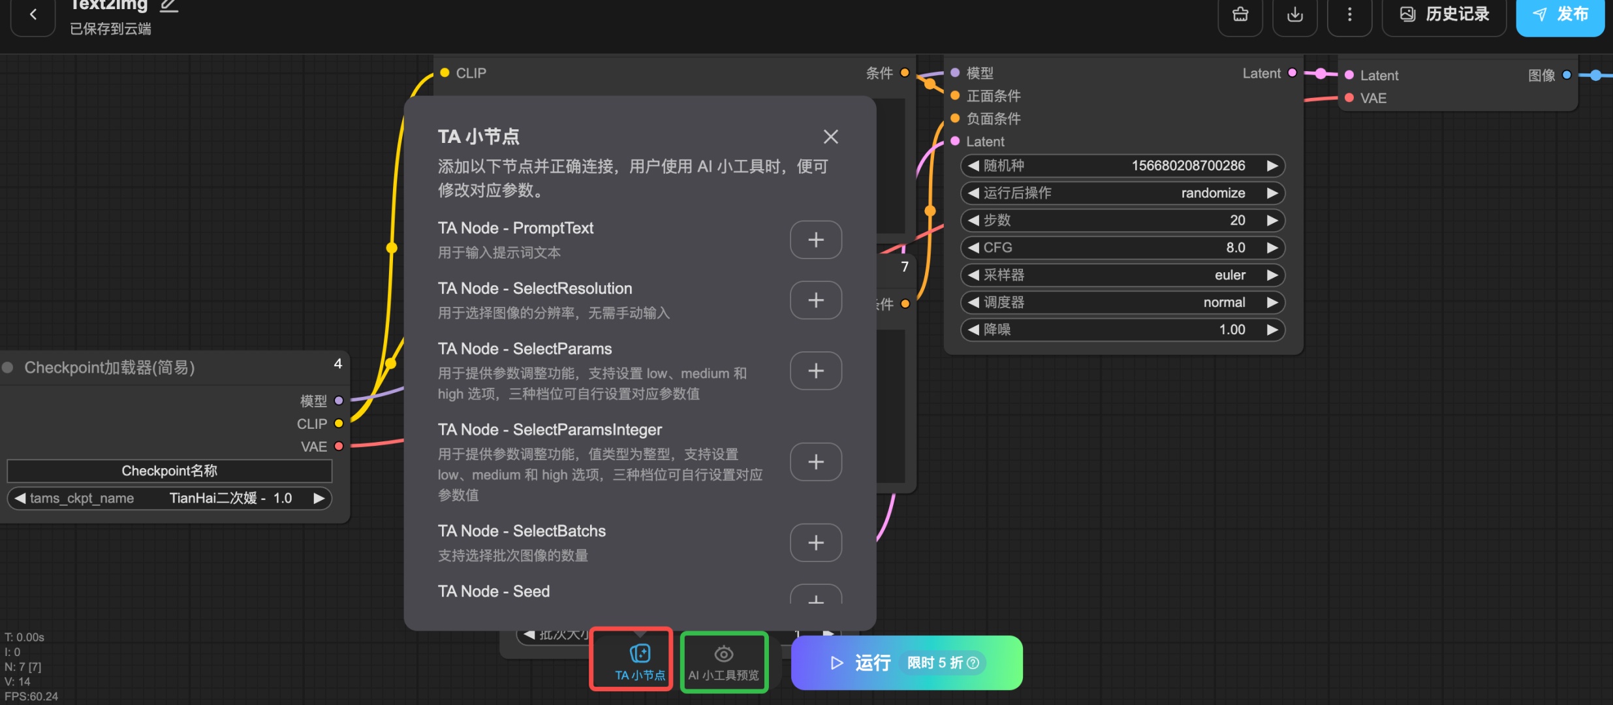Screen dimensions: 1613x705
Task: Add the SelectBatchs node with plus
Action: pos(815,542)
